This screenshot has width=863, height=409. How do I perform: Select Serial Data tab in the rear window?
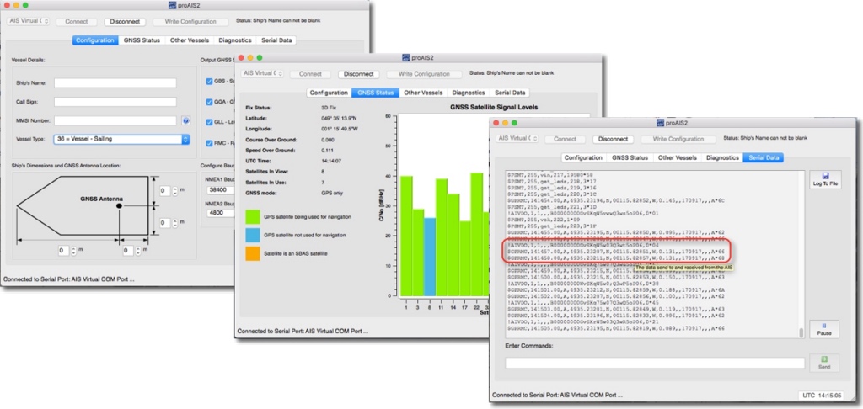(x=276, y=40)
